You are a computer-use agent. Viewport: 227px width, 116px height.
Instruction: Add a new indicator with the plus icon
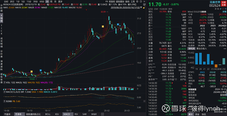coord(103,114)
